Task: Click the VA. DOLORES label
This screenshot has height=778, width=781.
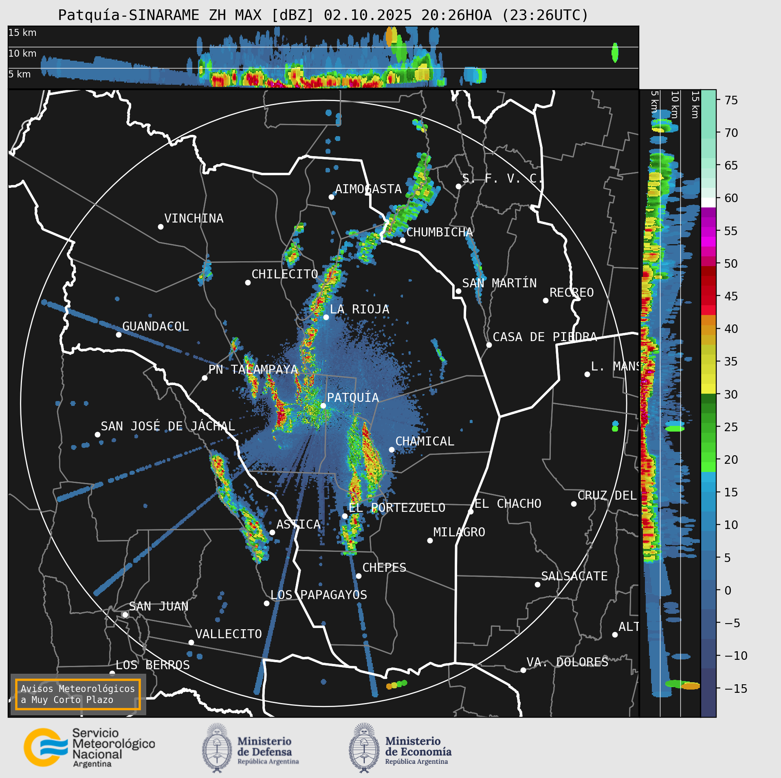Action: 568,662
